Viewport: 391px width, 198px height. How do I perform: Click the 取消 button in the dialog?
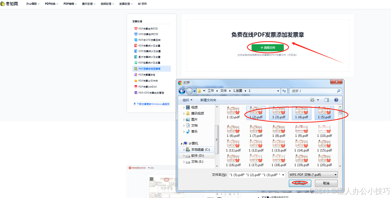[x=326, y=183]
